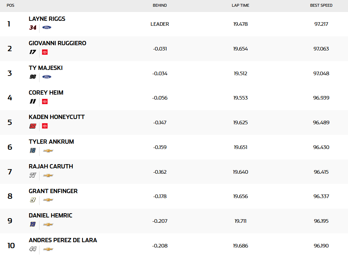This screenshot has width=348, height=257.
Task: Click Layne Riggs' number 34 car icon
Action: 33,28
